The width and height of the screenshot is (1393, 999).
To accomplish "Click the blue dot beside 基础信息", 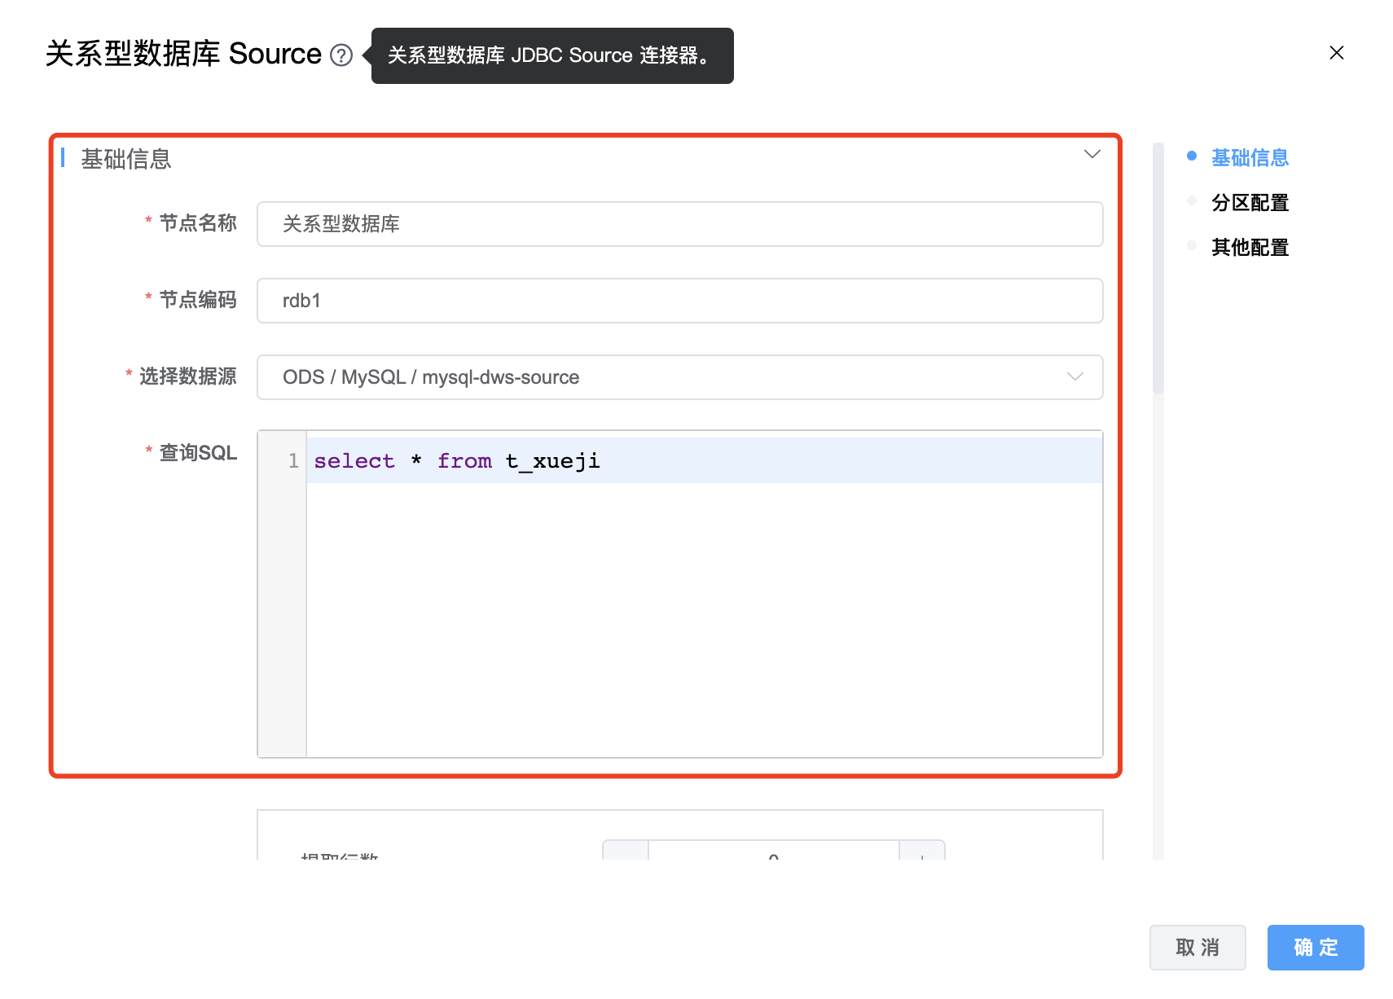I will tap(1192, 156).
